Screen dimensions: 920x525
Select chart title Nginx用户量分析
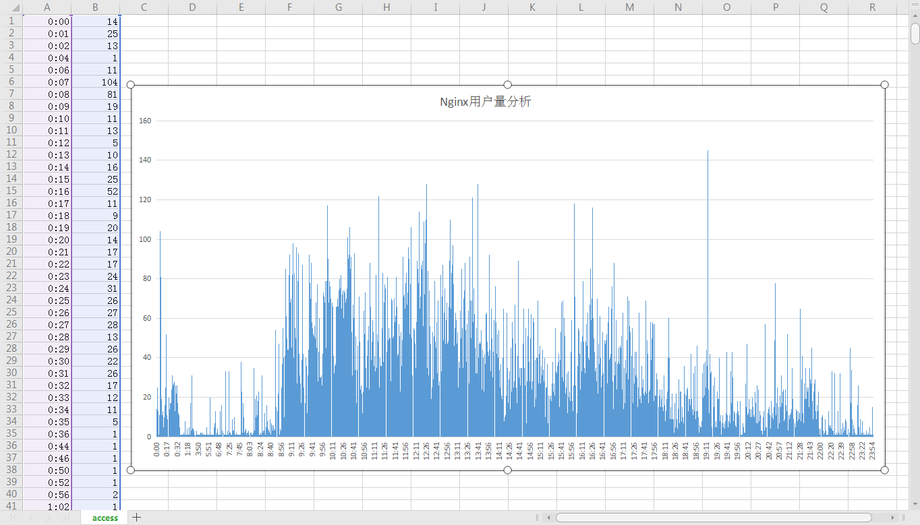(x=485, y=102)
